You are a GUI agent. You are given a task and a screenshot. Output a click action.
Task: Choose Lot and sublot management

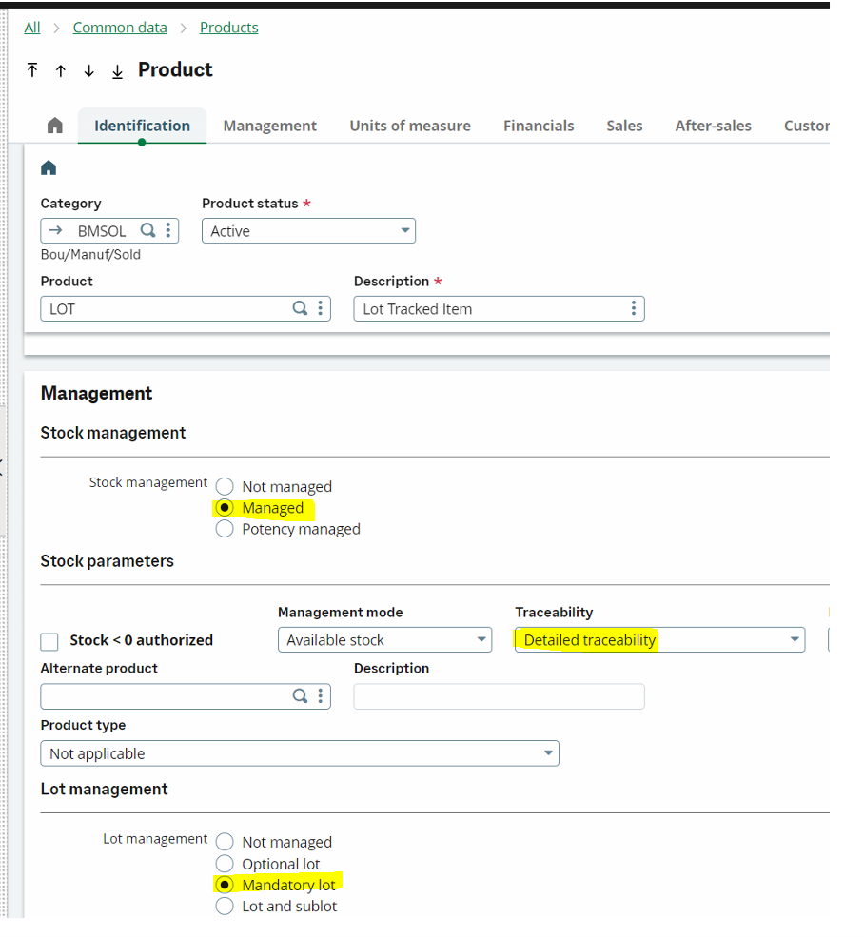225,906
